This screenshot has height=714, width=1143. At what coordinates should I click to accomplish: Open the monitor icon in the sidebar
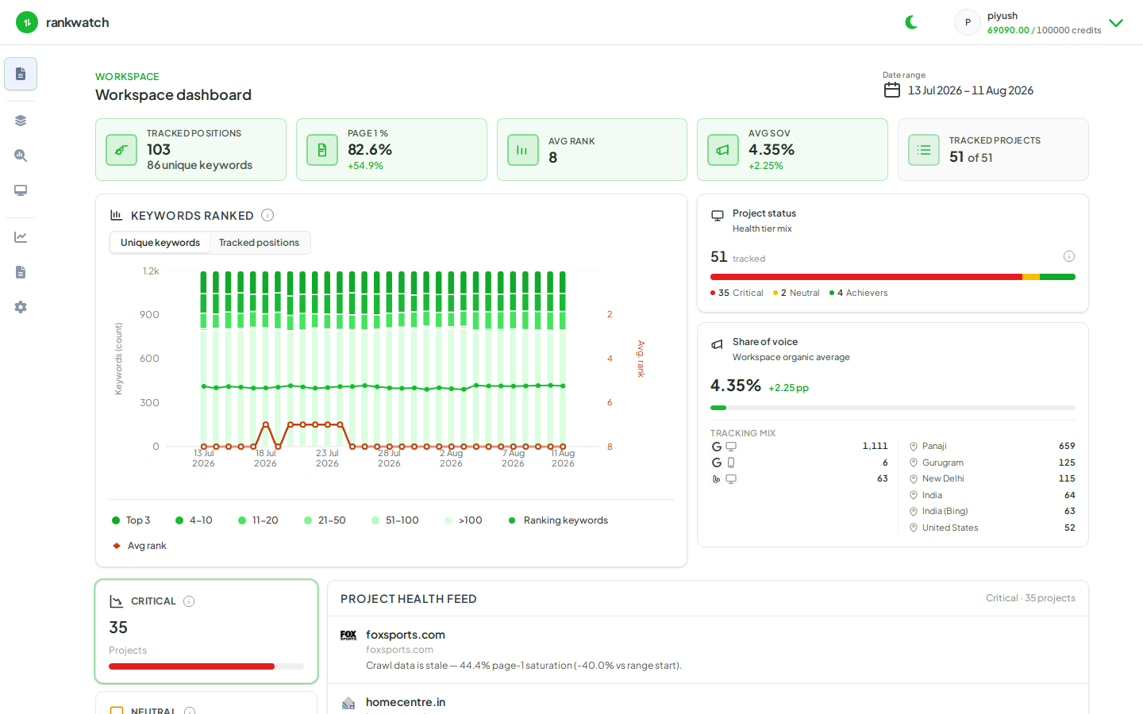(x=21, y=190)
